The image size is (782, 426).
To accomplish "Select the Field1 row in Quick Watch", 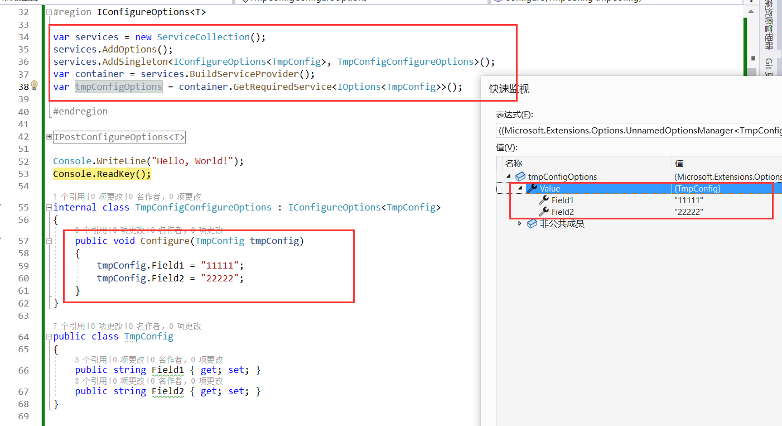I will [639, 200].
